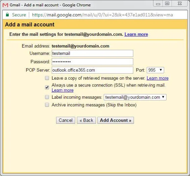The width and height of the screenshot is (190, 176).
Task: Click the Add a mail account heading
Action: tap(30, 24)
